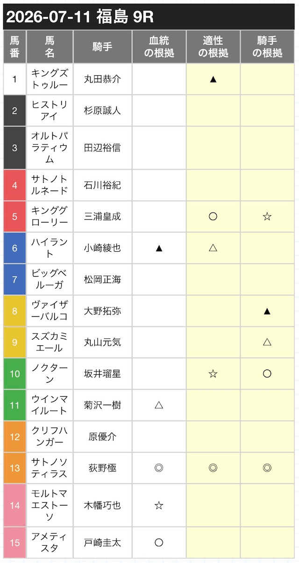Click the △ mark in スズカミエール's row
The image size is (299, 563).
267,342
